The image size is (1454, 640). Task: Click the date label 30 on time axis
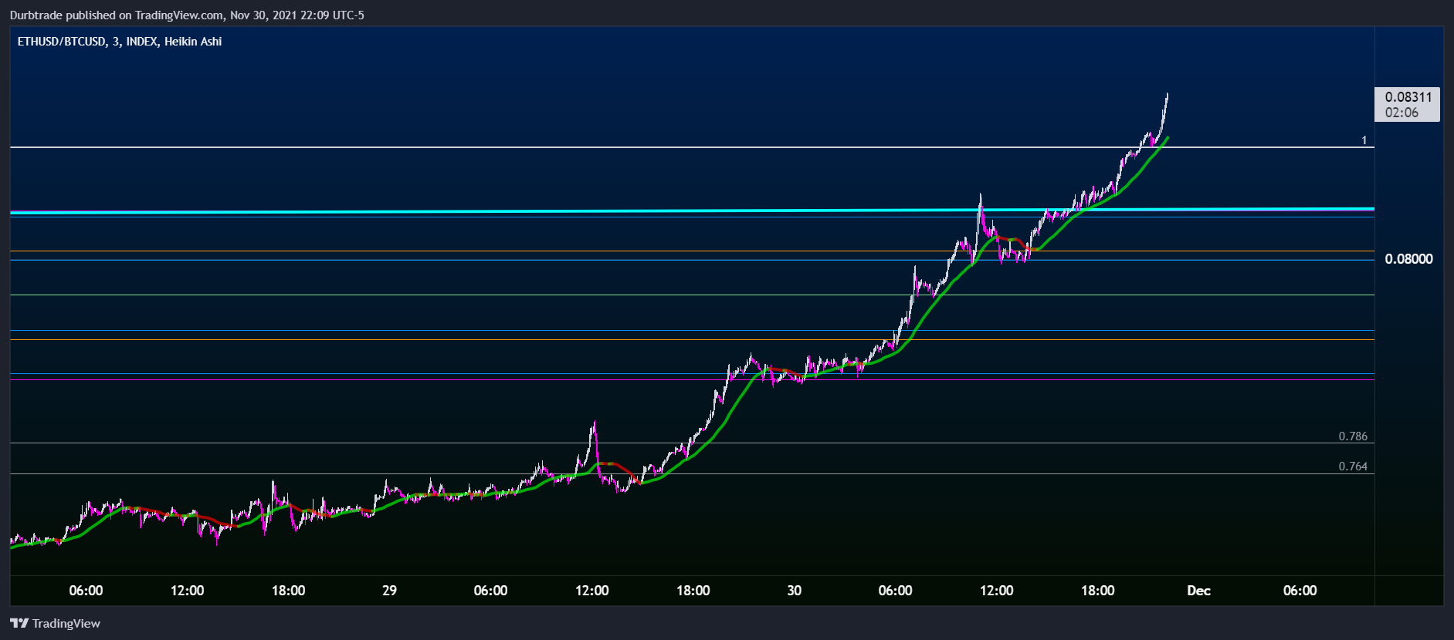(794, 591)
